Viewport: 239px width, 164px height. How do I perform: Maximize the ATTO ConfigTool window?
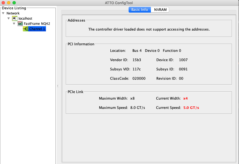point(14,3)
